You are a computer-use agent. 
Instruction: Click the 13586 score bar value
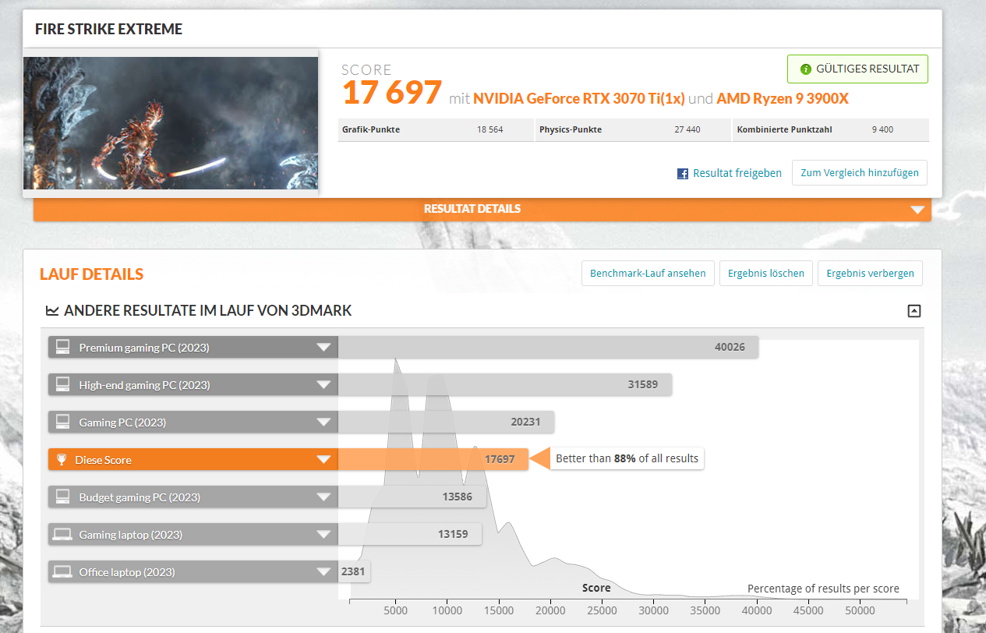click(458, 497)
